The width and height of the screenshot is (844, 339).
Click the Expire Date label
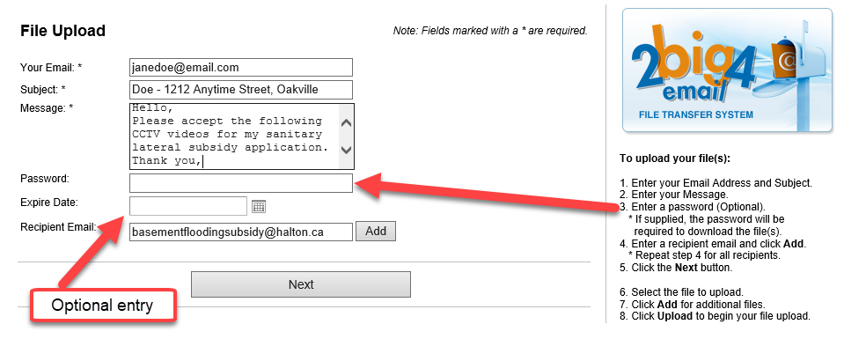coord(49,203)
